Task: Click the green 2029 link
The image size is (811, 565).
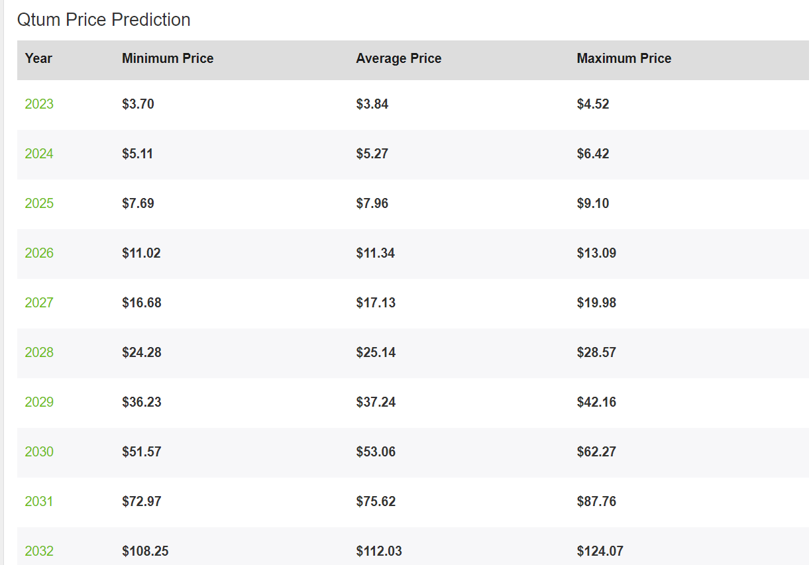Action: click(39, 402)
